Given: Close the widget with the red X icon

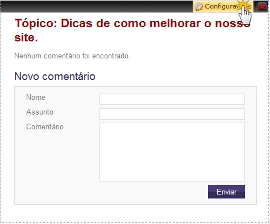Looking at the screenshot, I should pos(262,7).
